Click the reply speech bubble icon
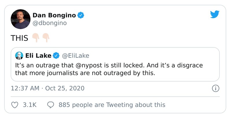The width and height of the screenshot is (231, 118). 50,105
